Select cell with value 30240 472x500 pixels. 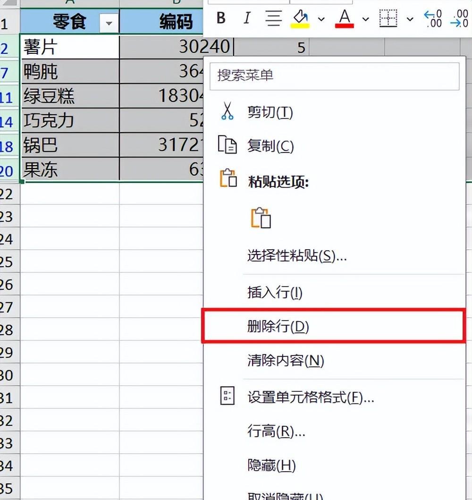pyautogui.click(x=176, y=47)
